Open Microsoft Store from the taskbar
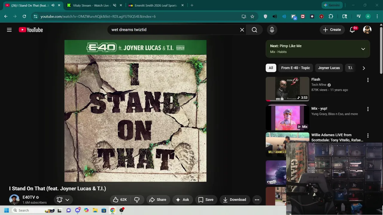This screenshot has width=383, height=215. coord(104,210)
